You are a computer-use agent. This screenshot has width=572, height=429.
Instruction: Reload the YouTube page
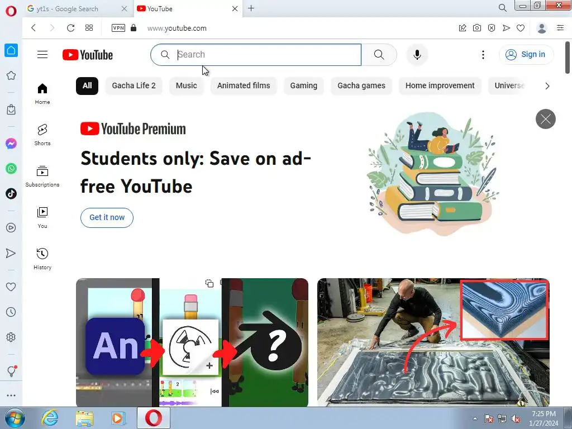70,28
